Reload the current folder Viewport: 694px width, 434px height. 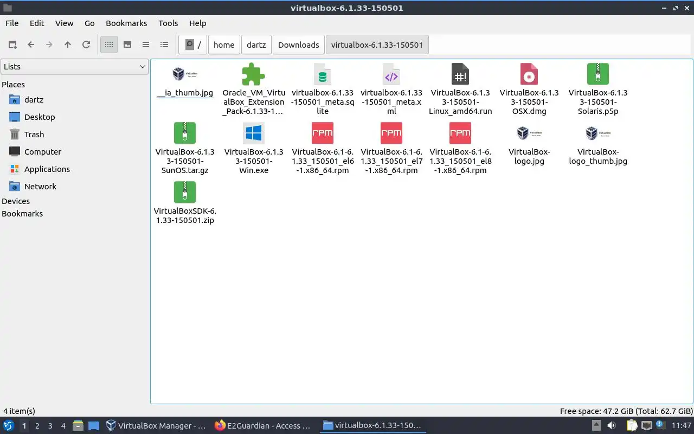[x=86, y=44]
